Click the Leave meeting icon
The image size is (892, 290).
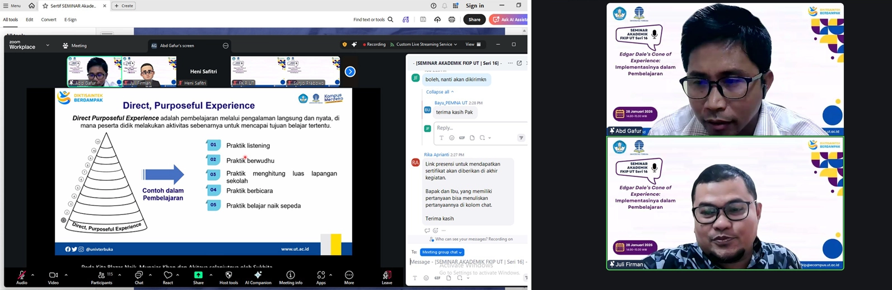pos(387,275)
